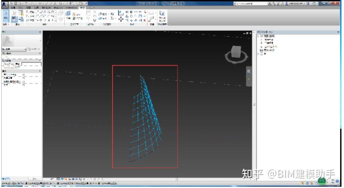Viewport: 344px width, 188px height.
Task: Switch to the 创建 ribbon tab
Action: tap(13, 8)
